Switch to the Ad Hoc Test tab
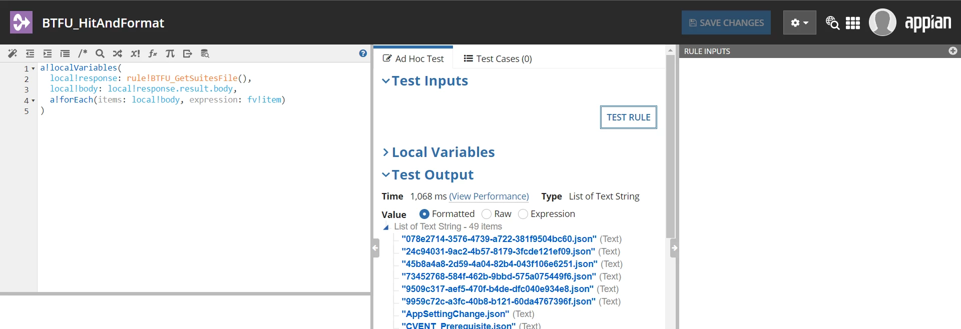This screenshot has height=329, width=961. point(413,58)
